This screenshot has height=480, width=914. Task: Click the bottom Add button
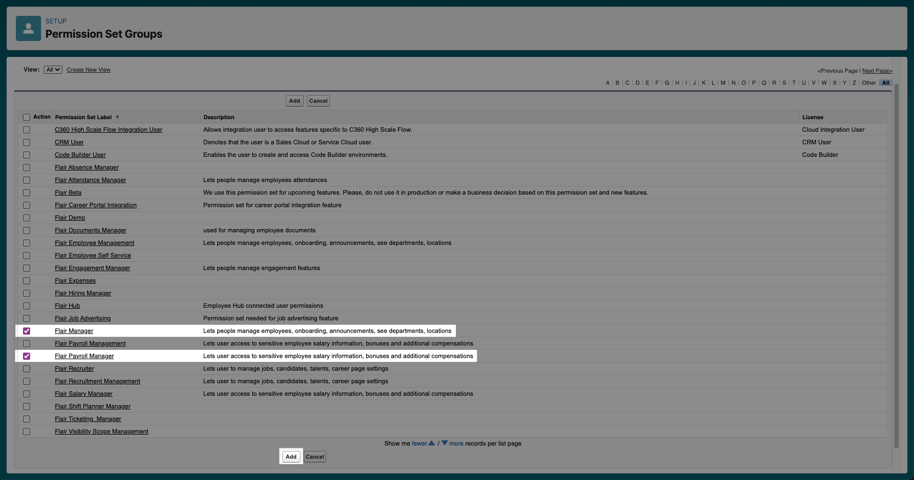(x=291, y=457)
